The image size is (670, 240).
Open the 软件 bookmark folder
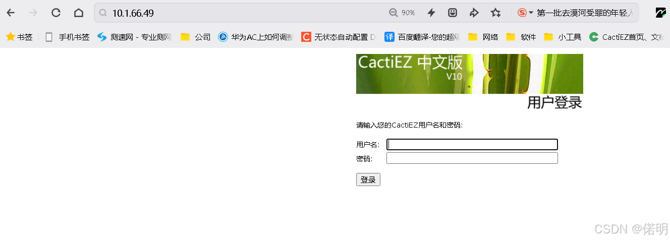tap(521, 37)
